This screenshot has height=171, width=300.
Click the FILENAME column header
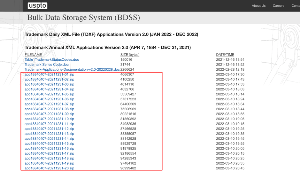click(33, 55)
